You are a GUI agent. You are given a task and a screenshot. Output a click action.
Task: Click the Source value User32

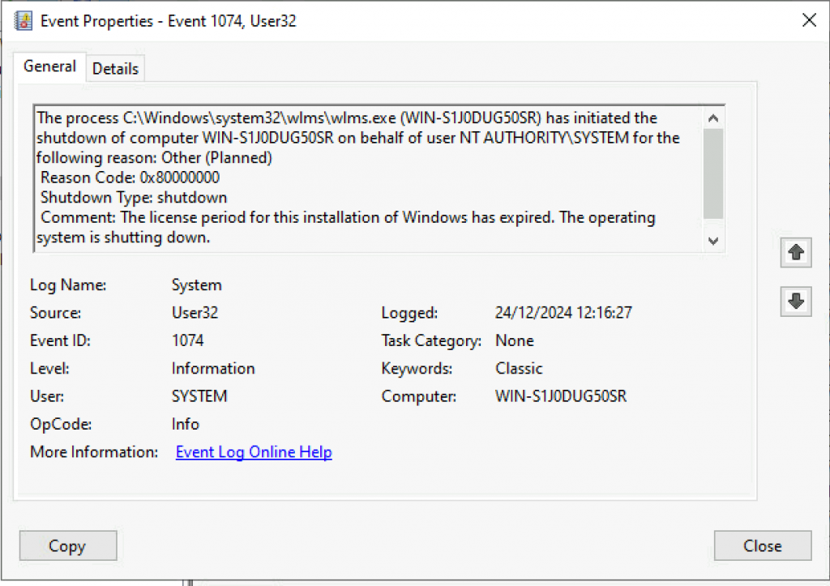tap(195, 313)
